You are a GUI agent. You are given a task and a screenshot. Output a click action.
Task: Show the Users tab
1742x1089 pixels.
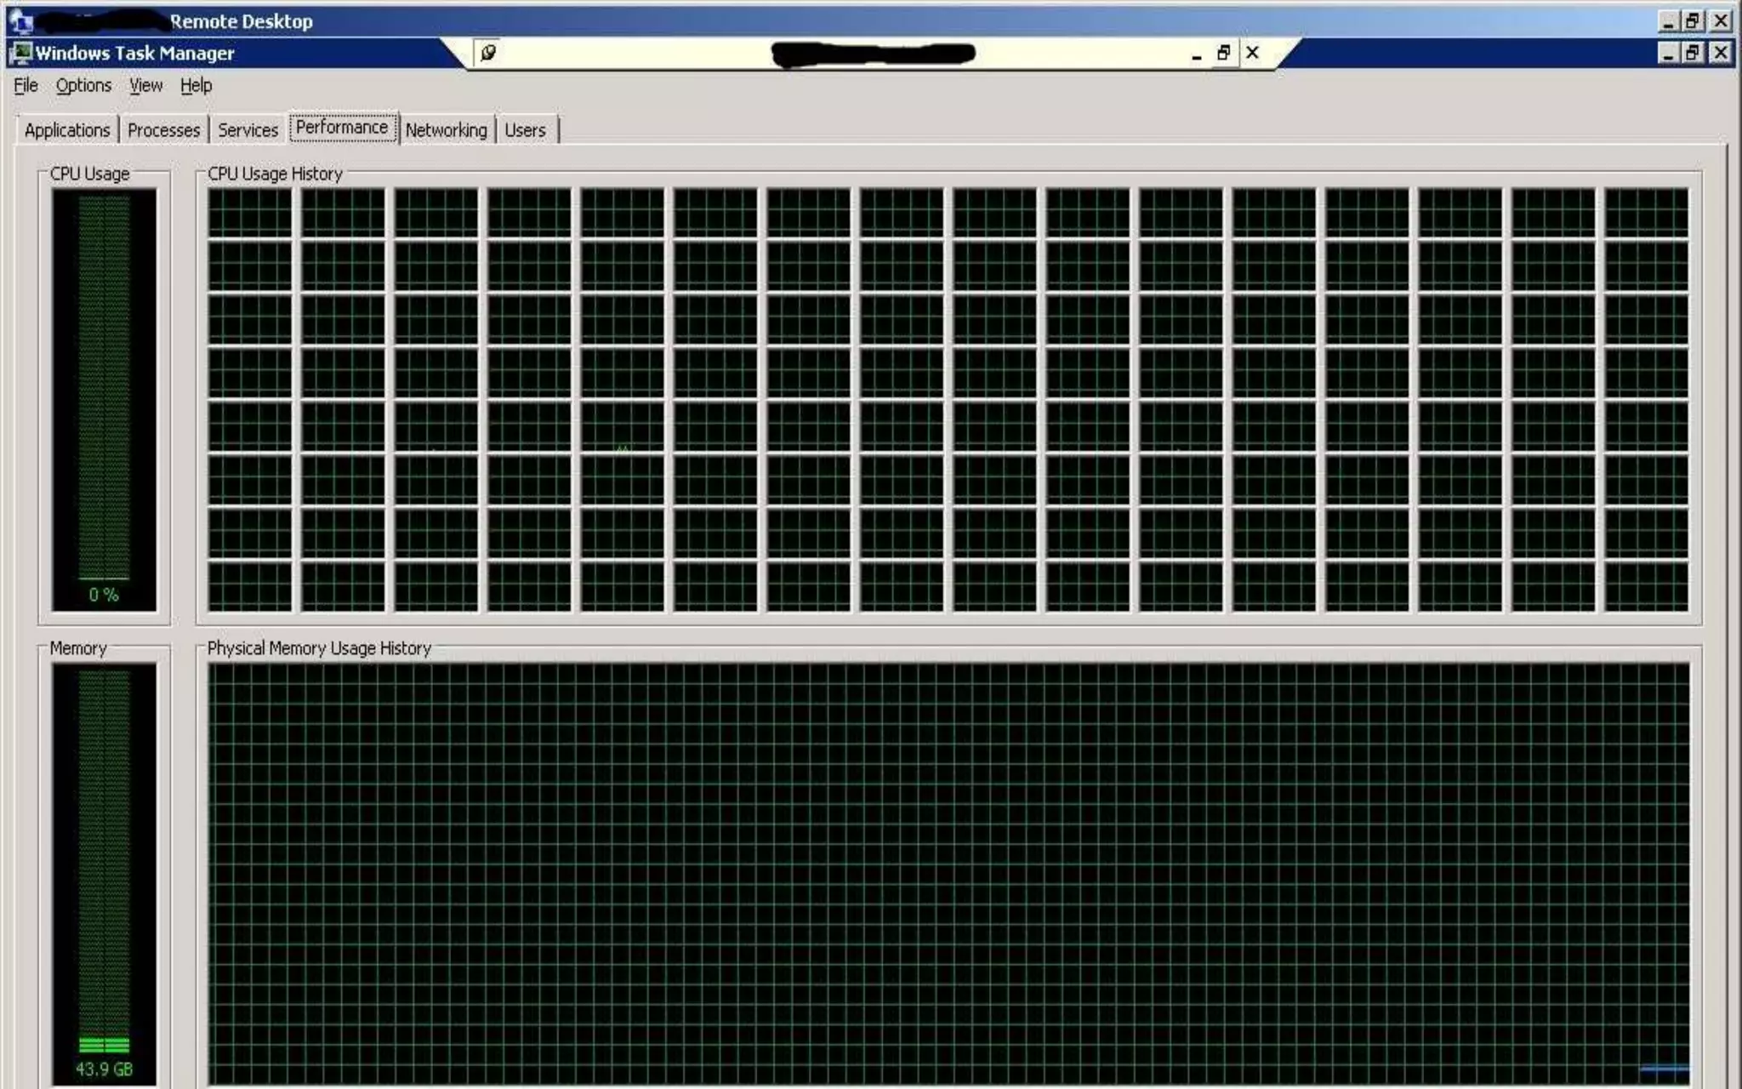click(x=525, y=130)
